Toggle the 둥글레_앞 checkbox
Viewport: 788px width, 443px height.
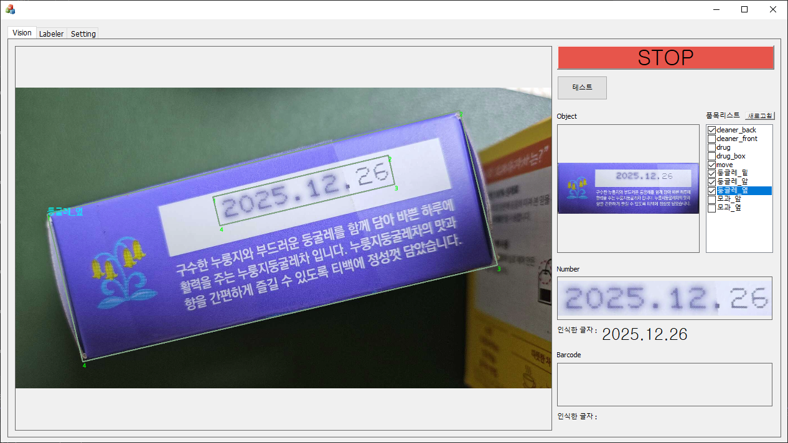[711, 182]
